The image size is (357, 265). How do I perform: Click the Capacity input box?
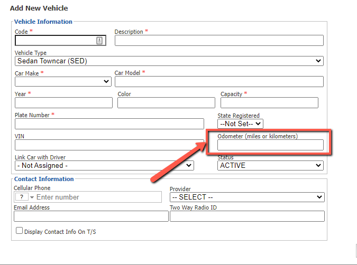(x=269, y=103)
